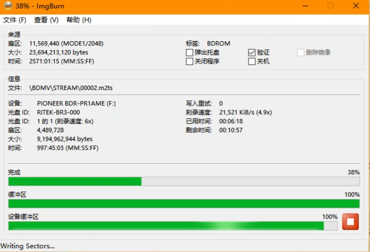Open the 帮助 (H) menu
This screenshot has width=370, height=252.
click(79, 20)
